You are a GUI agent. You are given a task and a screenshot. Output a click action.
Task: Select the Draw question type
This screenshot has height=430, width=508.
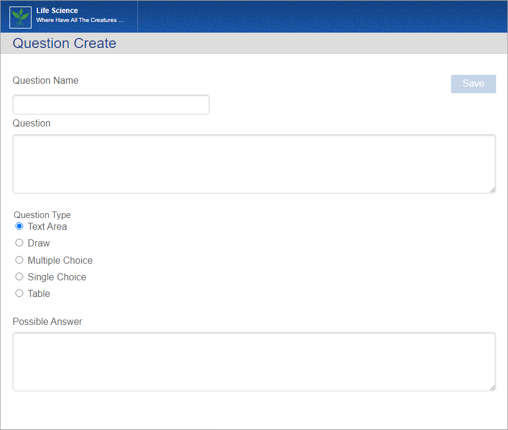pos(18,242)
